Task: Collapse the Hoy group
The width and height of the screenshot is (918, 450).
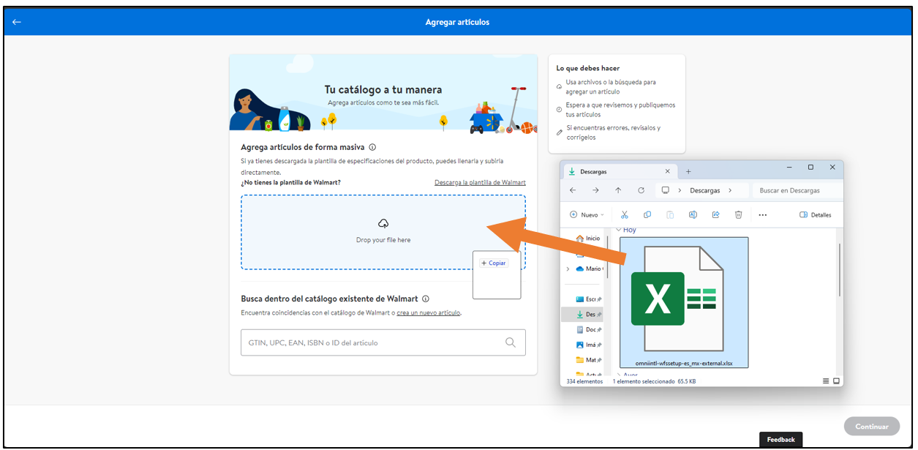Action: (x=618, y=230)
